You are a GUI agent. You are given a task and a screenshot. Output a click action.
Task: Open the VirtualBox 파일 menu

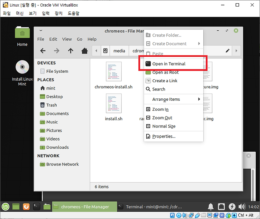[x=7, y=13]
